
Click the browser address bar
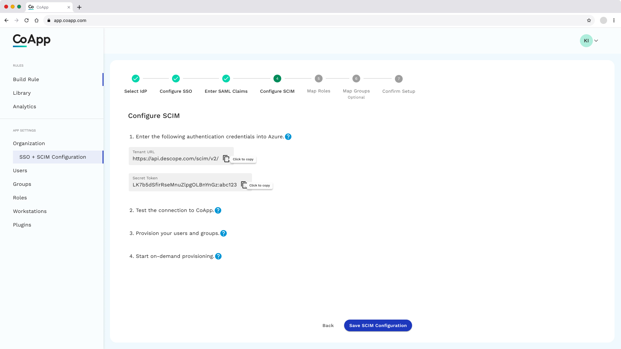[x=319, y=20]
